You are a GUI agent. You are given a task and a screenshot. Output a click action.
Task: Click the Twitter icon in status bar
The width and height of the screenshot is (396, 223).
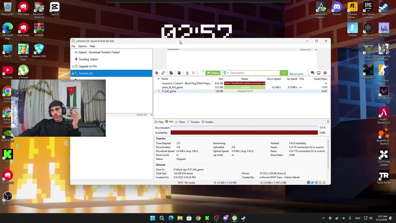pos(312,183)
